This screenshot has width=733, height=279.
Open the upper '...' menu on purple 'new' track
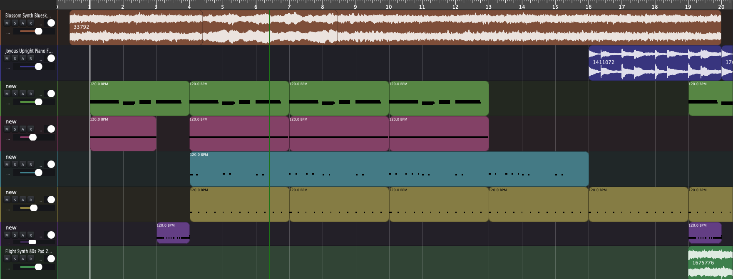40,236
